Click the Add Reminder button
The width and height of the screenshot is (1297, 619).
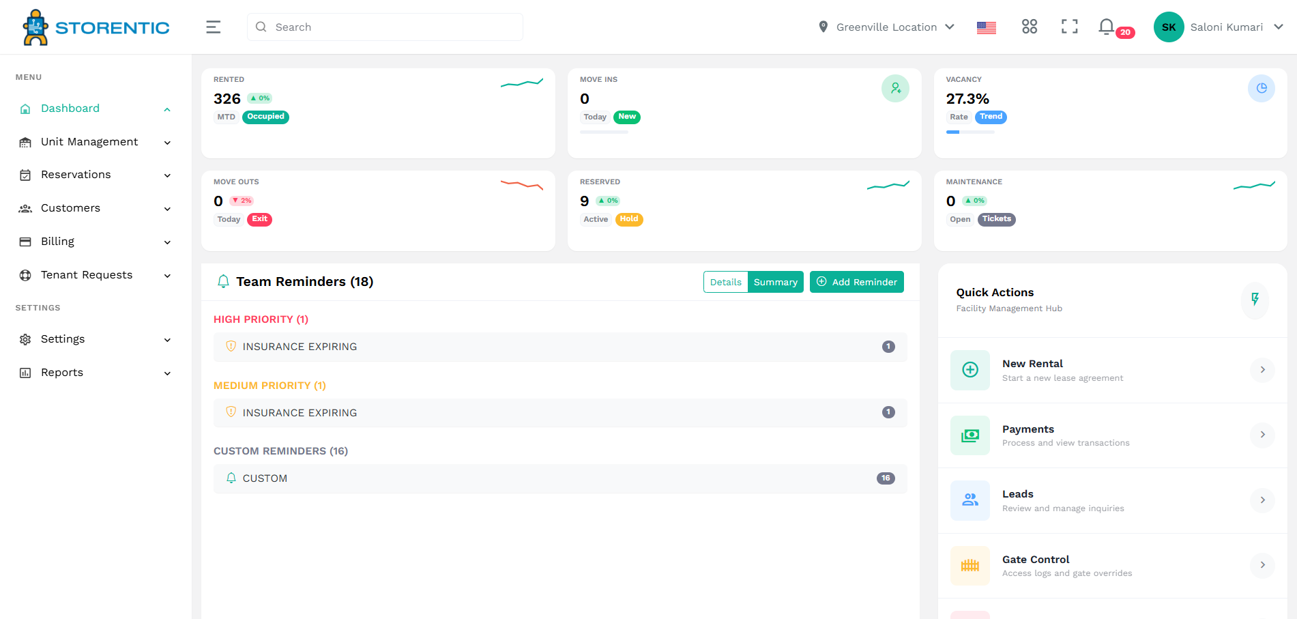[x=856, y=281]
